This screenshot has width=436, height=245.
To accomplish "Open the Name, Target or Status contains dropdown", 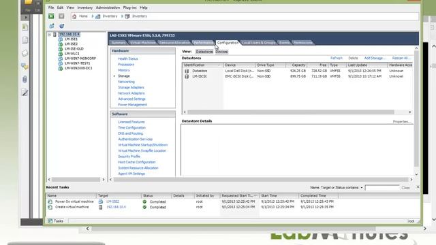I will point(362,188).
